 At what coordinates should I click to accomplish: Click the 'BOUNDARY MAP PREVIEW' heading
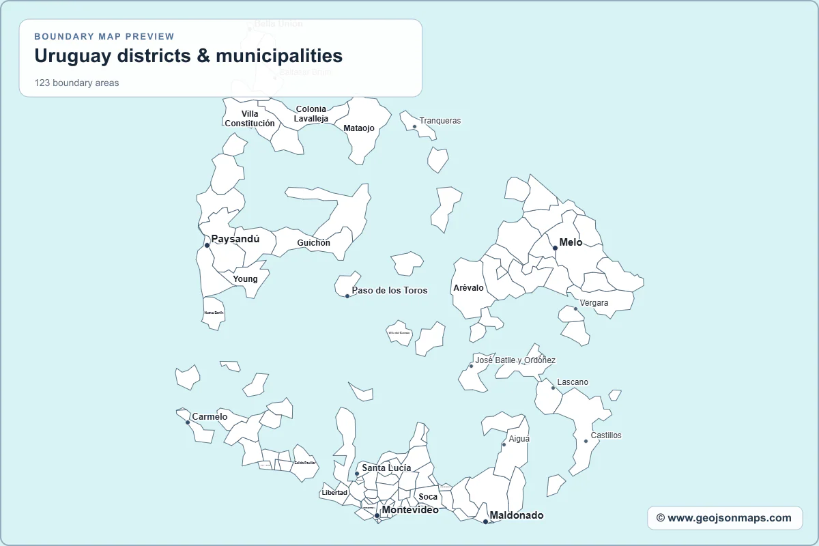tap(104, 36)
